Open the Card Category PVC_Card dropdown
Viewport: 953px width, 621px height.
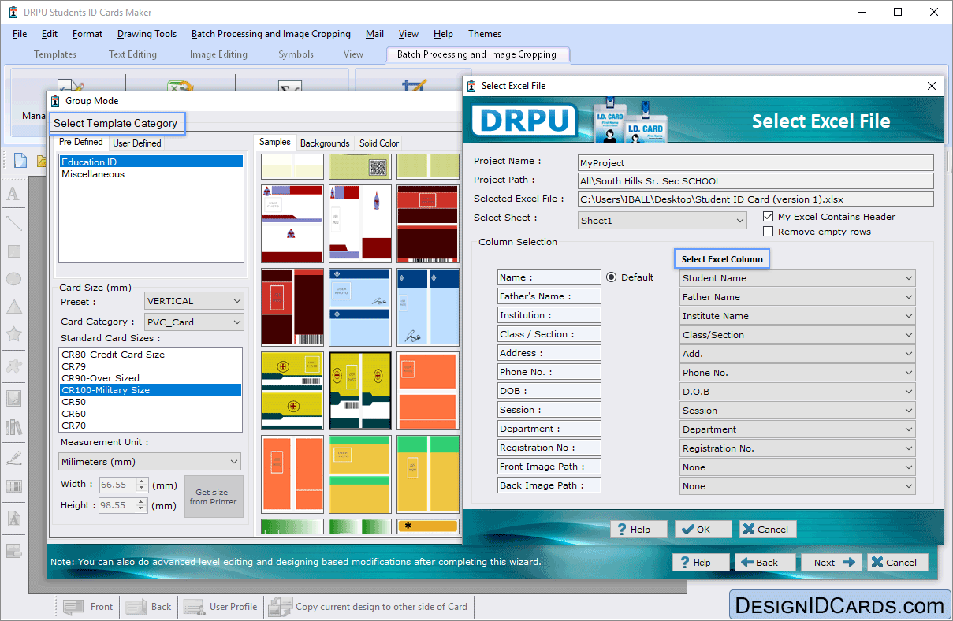pos(194,322)
